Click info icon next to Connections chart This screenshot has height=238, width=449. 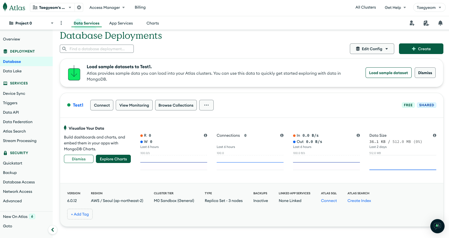click(x=282, y=135)
